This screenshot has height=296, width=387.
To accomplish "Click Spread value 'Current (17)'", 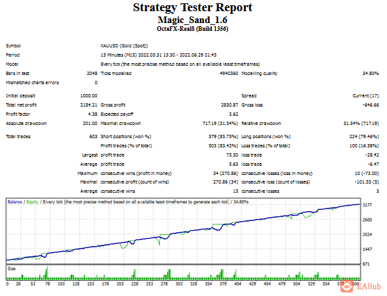I will tap(365, 96).
